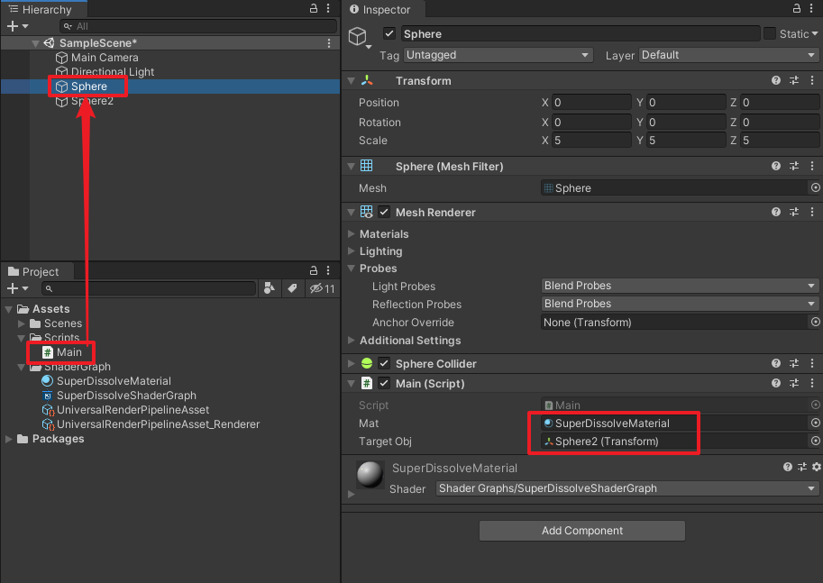823x583 pixels.
Task: Collapse the Assets folder
Action: 8,309
